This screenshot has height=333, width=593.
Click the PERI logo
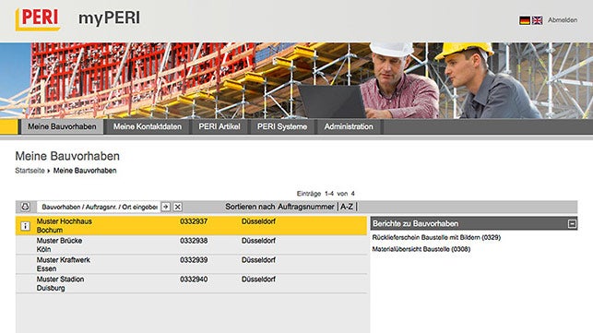38,19
